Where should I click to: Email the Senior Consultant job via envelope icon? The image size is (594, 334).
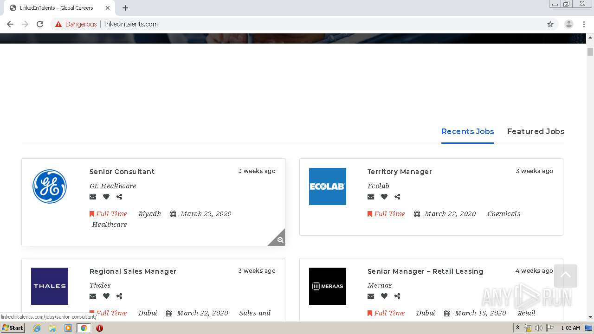click(x=93, y=197)
